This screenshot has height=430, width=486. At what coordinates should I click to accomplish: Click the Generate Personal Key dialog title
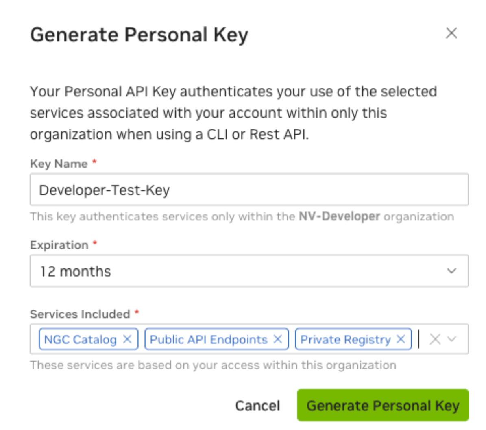pyautogui.click(x=139, y=35)
